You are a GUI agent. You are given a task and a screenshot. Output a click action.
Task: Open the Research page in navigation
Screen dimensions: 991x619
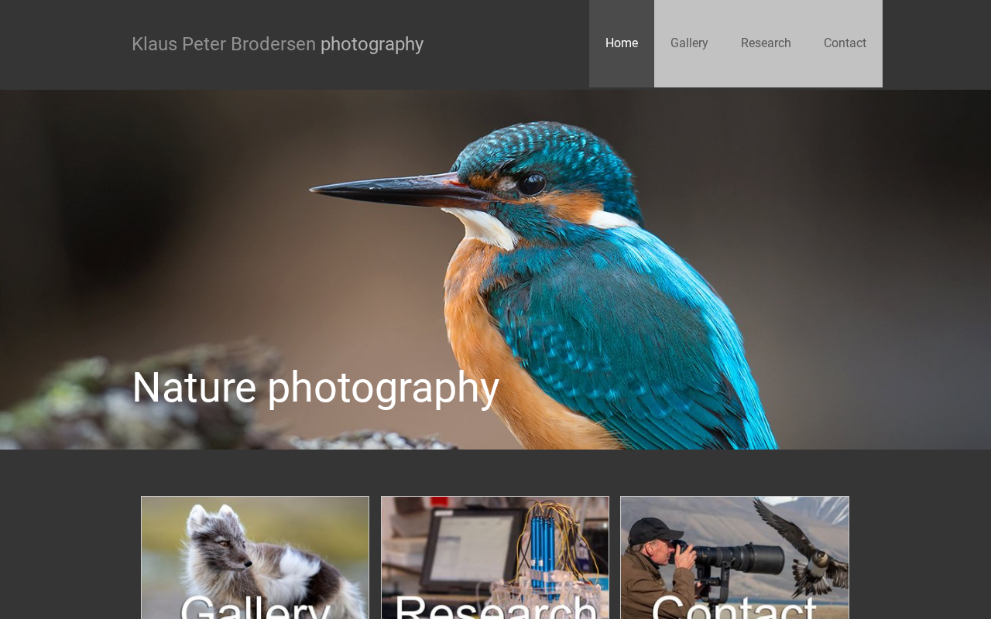click(766, 43)
